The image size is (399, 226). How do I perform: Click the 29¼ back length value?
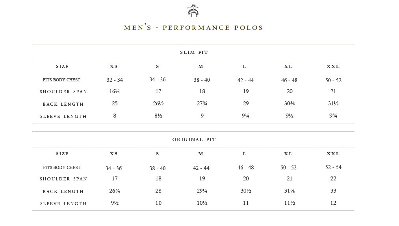(x=202, y=191)
